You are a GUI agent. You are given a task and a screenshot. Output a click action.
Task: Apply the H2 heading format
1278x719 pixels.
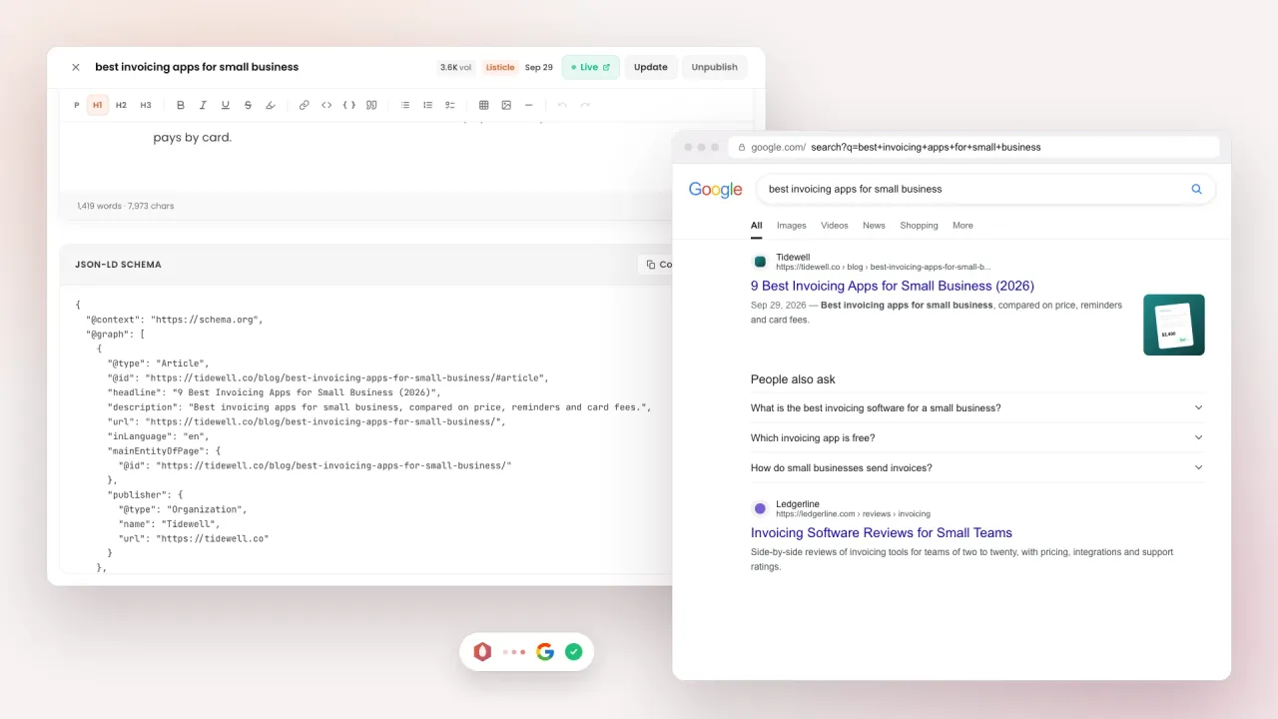(x=121, y=105)
